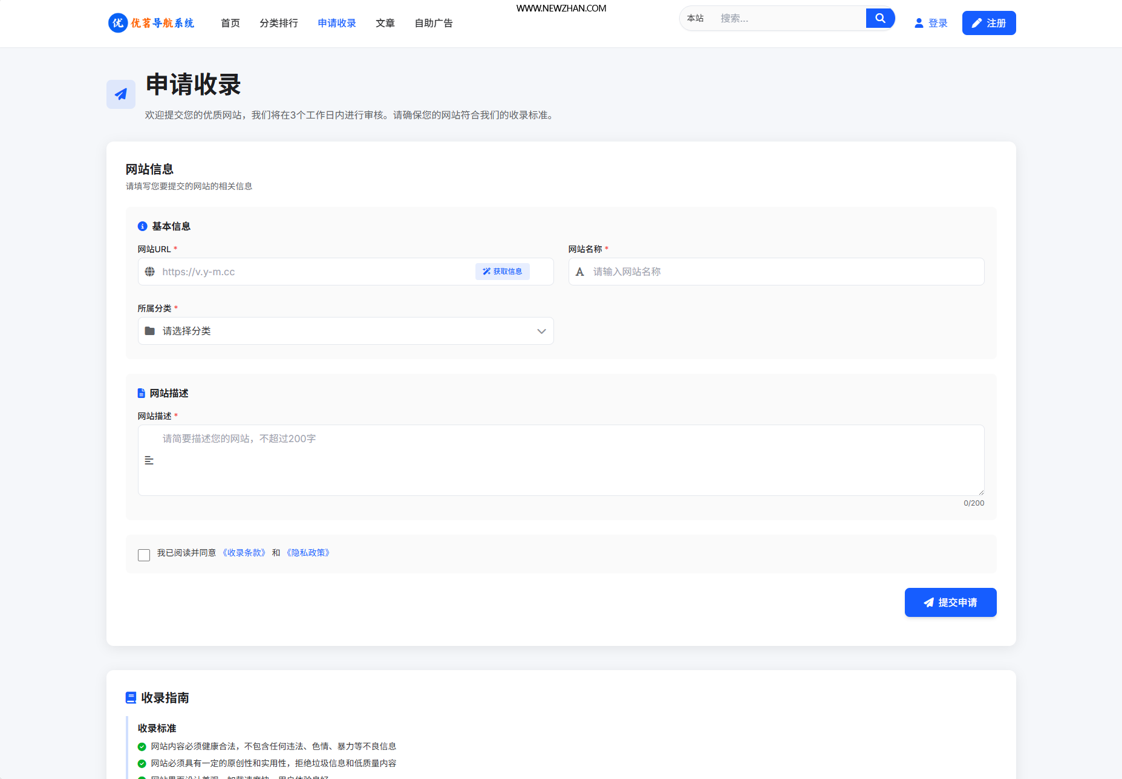Open the 《收录条款》 link
The image size is (1122, 779).
pos(244,553)
